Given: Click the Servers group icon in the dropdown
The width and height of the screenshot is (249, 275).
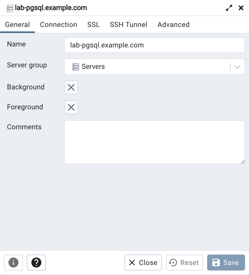Looking at the screenshot, I should point(76,66).
